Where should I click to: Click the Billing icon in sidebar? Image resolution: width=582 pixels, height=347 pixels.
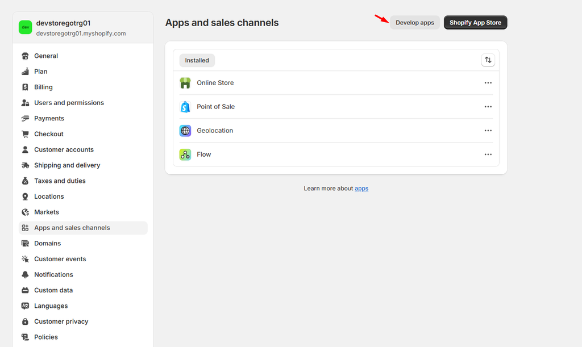(25, 87)
